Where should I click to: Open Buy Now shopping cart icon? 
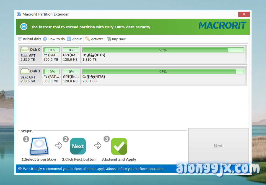pyautogui.click(x=109, y=39)
